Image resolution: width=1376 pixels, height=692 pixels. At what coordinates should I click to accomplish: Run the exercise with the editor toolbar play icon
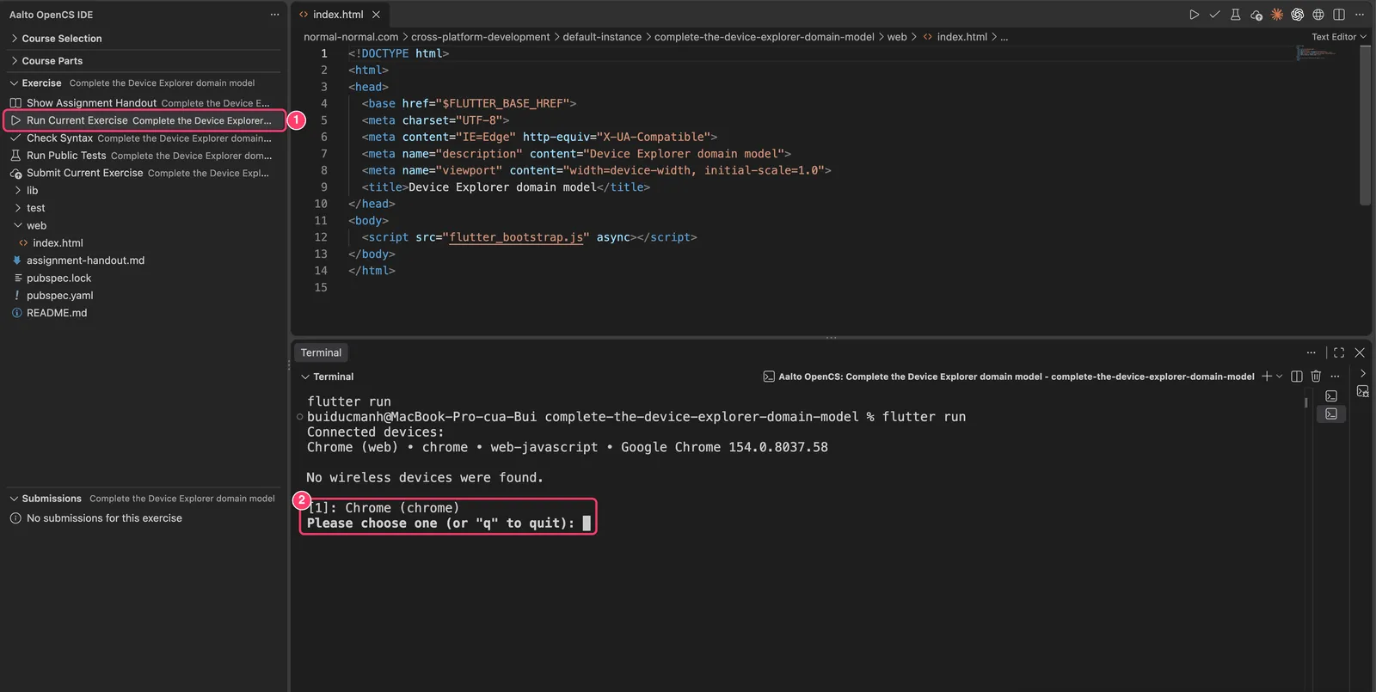[1194, 15]
